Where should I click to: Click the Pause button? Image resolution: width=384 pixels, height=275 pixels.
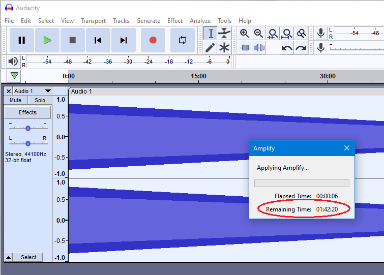[x=22, y=40]
